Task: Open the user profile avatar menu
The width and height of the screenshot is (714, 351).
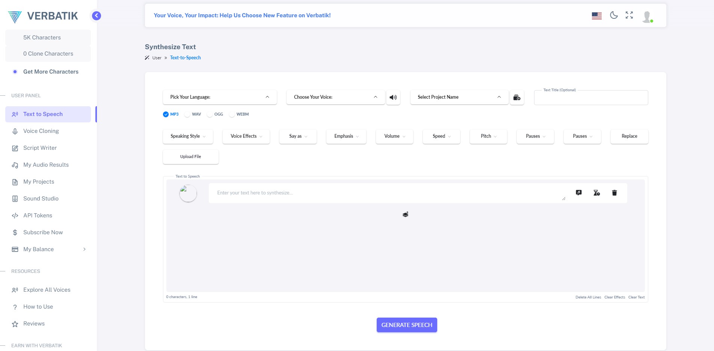Action: 647,17
